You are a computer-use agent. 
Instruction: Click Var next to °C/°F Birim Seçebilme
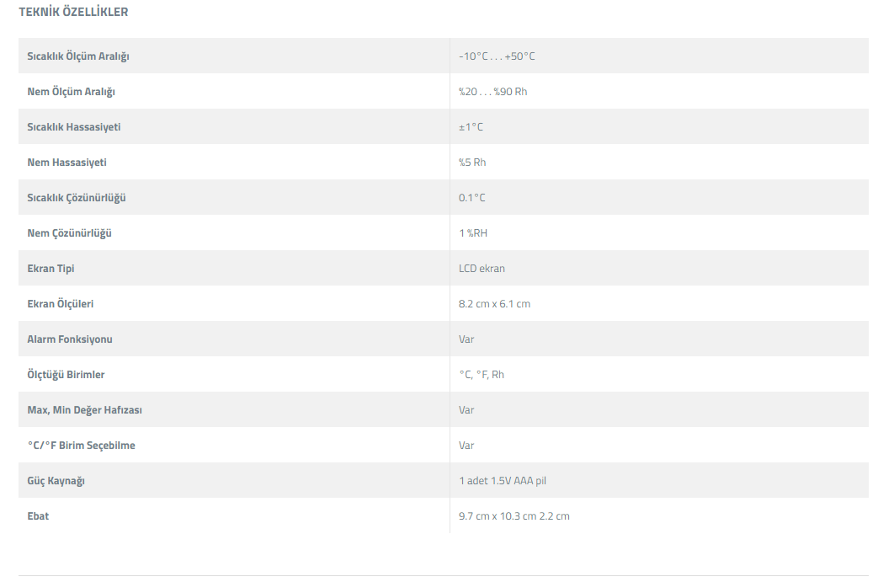466,446
